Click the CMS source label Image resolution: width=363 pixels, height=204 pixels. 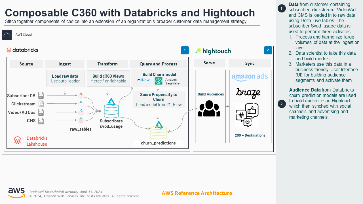click(31, 121)
